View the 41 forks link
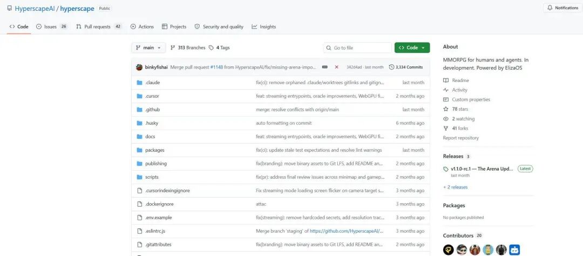The image size is (583, 256). pos(456,129)
